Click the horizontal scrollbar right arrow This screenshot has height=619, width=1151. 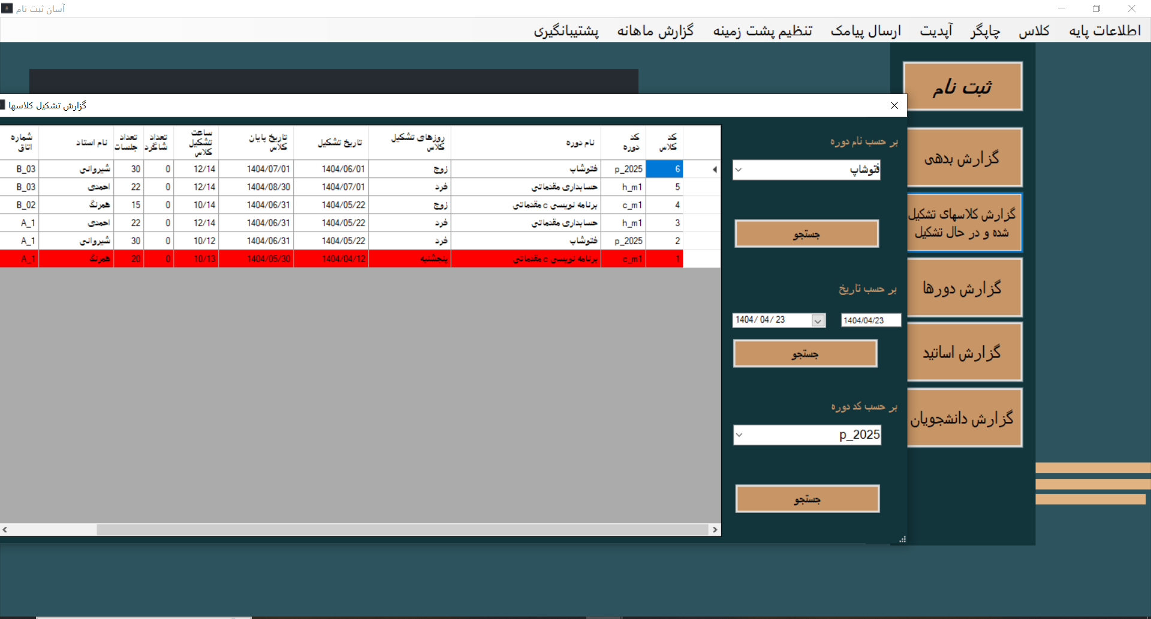pyautogui.click(x=715, y=530)
